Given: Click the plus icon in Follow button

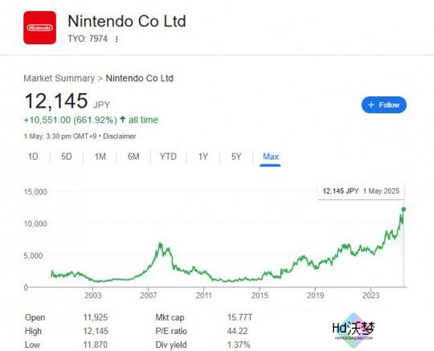Looking at the screenshot, I should (371, 105).
